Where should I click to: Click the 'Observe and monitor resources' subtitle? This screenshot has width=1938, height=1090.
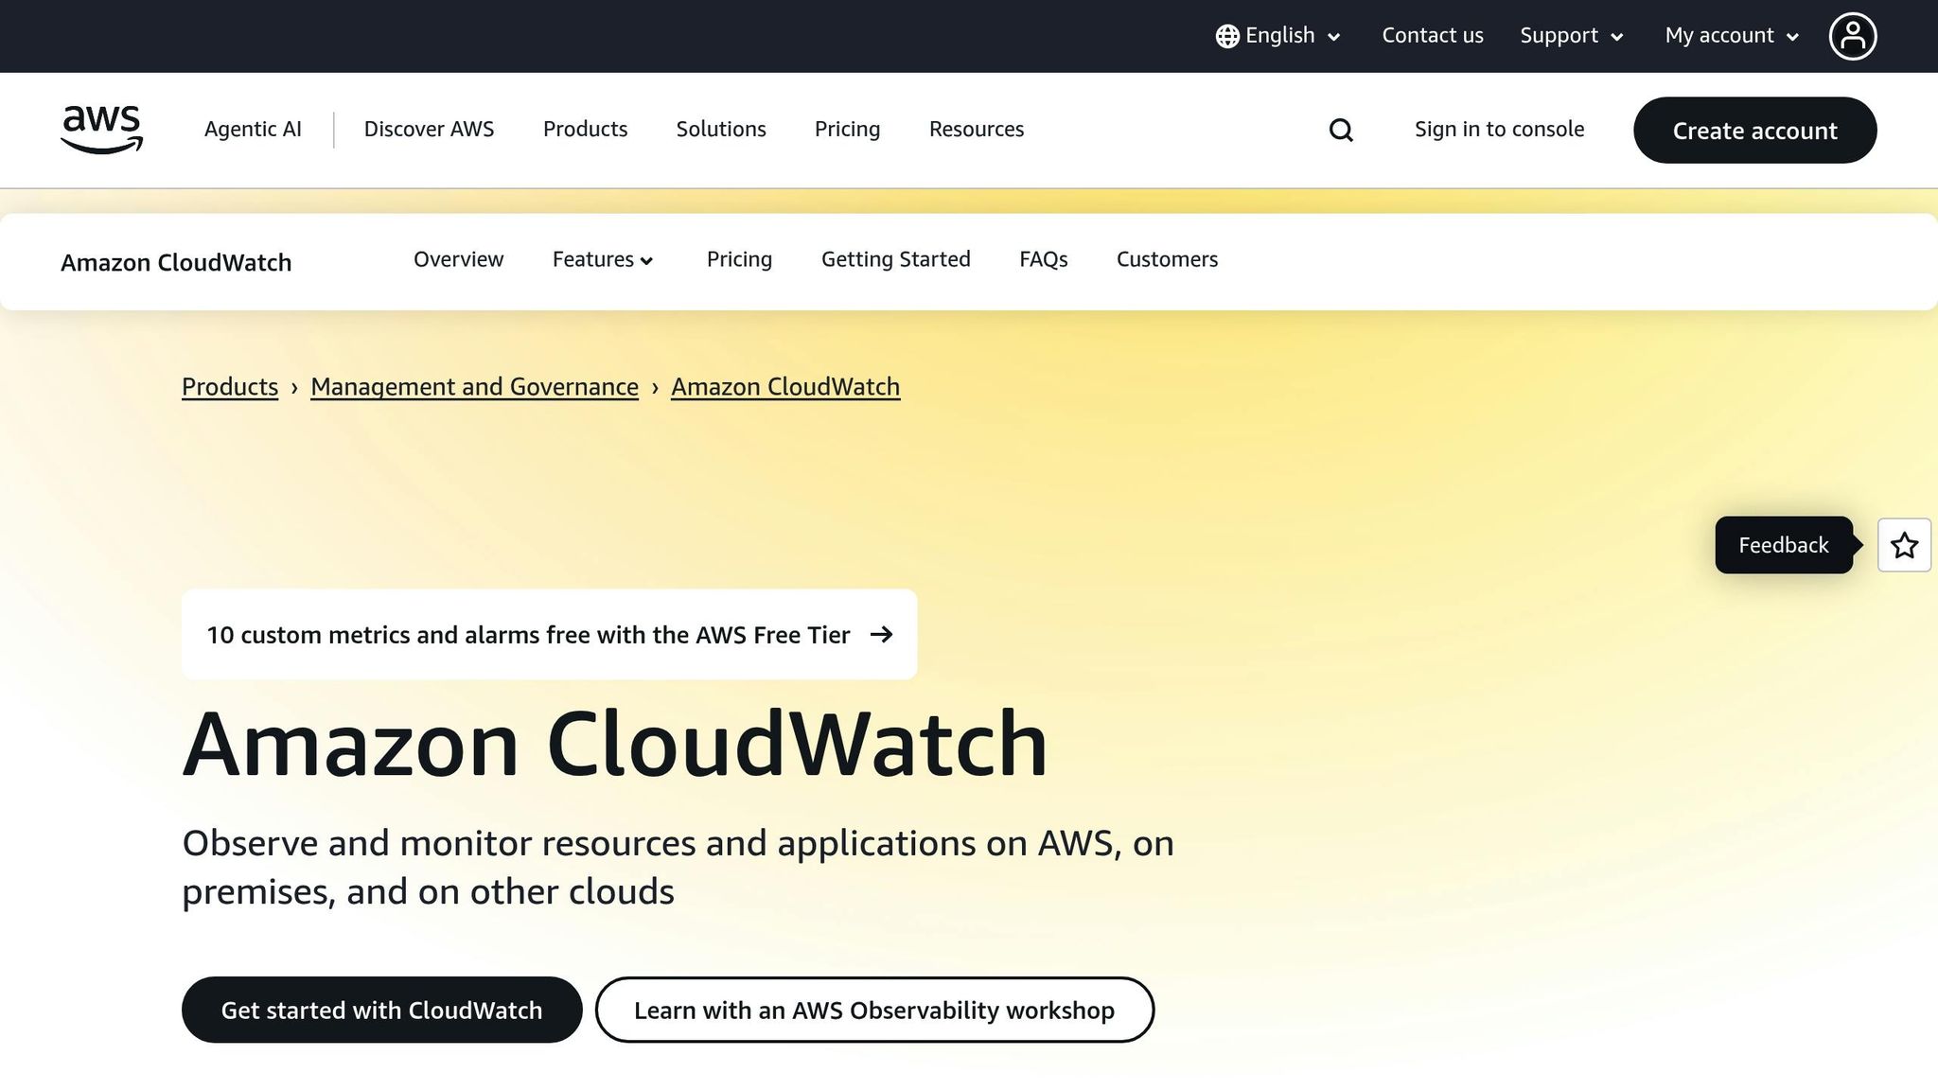pos(678,867)
